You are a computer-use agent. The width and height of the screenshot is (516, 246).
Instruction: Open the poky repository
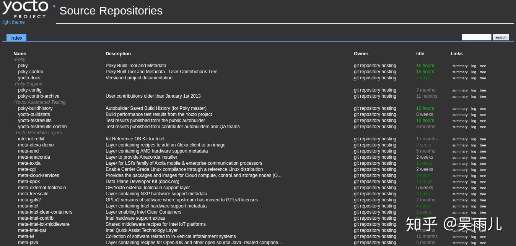point(23,66)
